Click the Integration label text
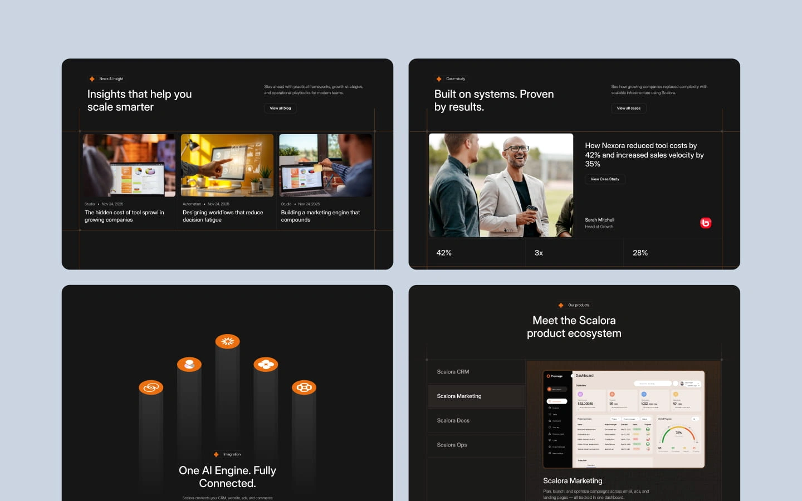The image size is (802, 501). (232, 454)
